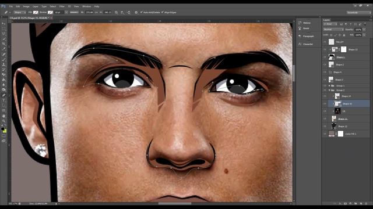Screen dimensions: 373x209
Task: Click the foreground color swatch
Action: [x=2, y=129]
